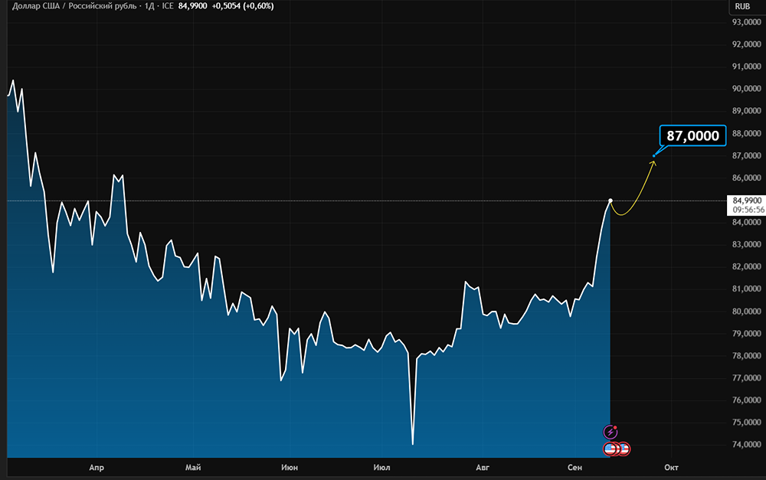Click the 81,0000 price axis label
Image resolution: width=766 pixels, height=480 pixels.
pyautogui.click(x=746, y=289)
